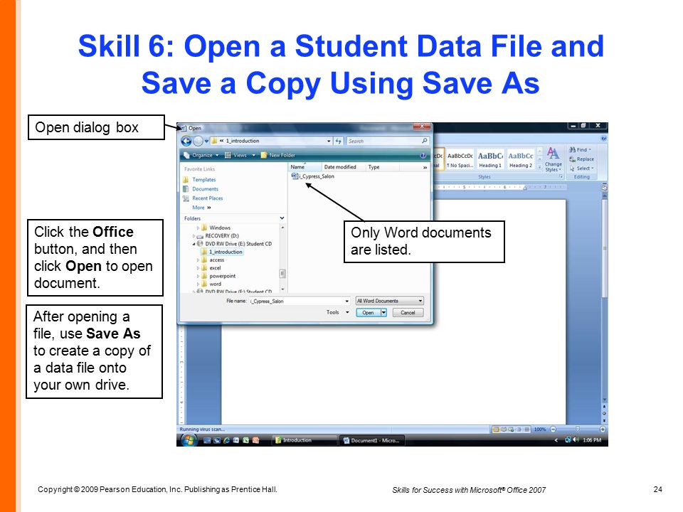Screen dimensions: 683x512
Task: Select RECOVERY (D:) drive in tree
Action: coord(218,235)
